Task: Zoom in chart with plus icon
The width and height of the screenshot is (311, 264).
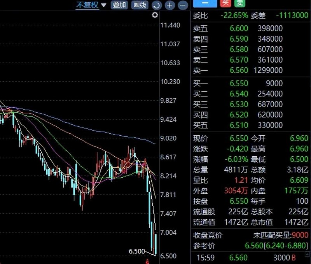Action: (x=170, y=5)
